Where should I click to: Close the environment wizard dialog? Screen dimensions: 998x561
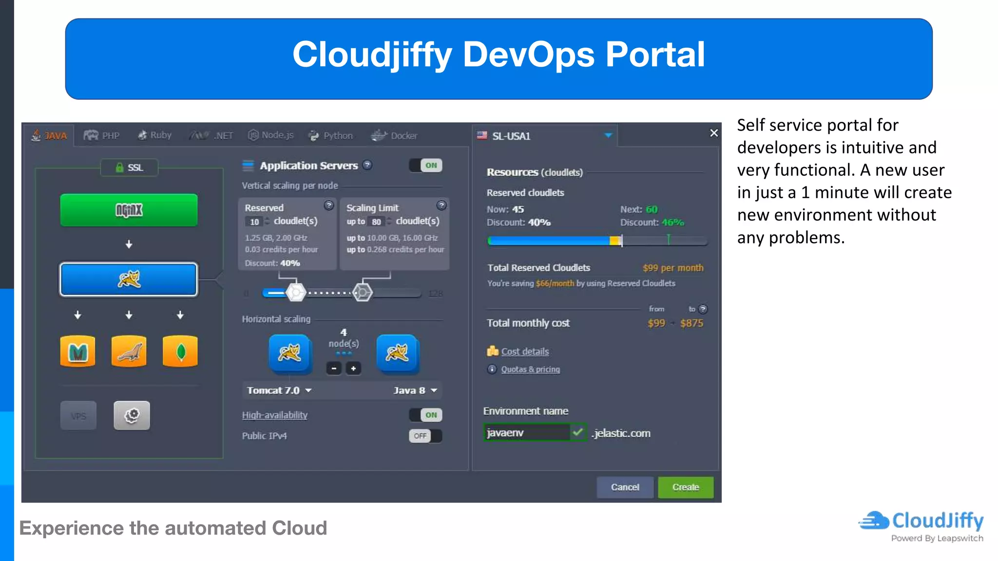click(x=714, y=133)
